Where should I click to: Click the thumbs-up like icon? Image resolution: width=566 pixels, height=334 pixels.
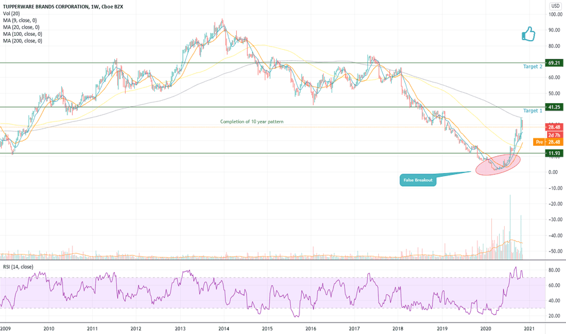pos(528,34)
